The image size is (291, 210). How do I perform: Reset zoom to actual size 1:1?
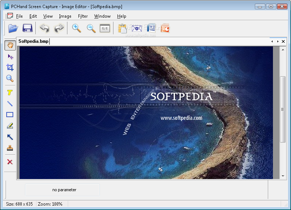point(105,28)
